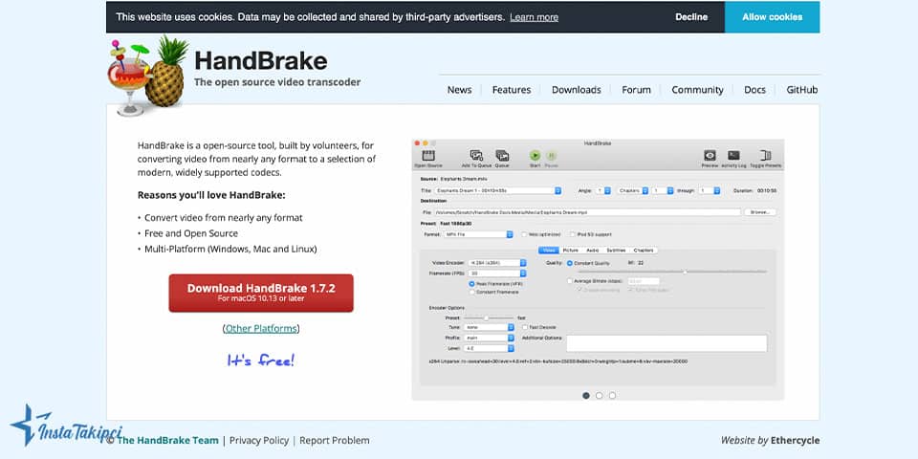Open the Angle dropdown

pos(603,191)
